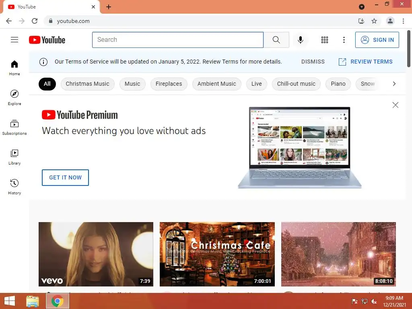
Task: Open the taskbar clock and date
Action: click(394, 301)
